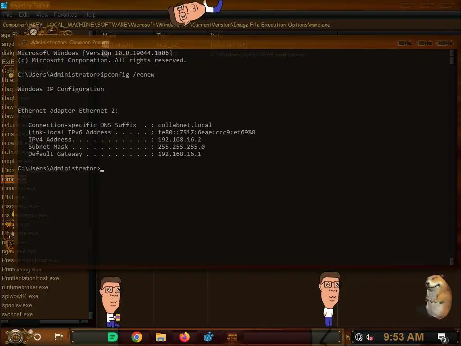
Task: Open the Favorites menu in Registry Editor
Action: pos(66,14)
